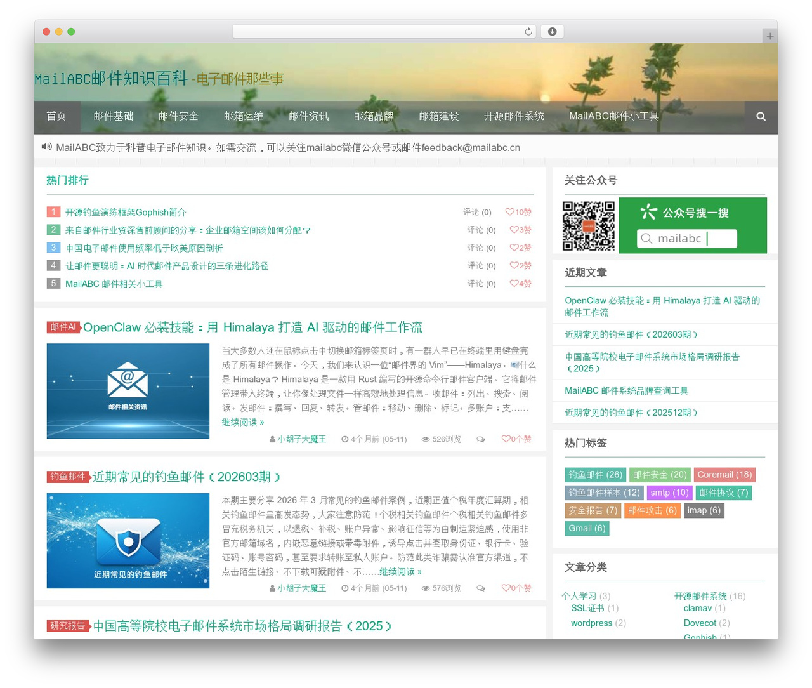This screenshot has width=812, height=688.
Task: Click heart icon on OpenClaw article footer
Action: (506, 439)
